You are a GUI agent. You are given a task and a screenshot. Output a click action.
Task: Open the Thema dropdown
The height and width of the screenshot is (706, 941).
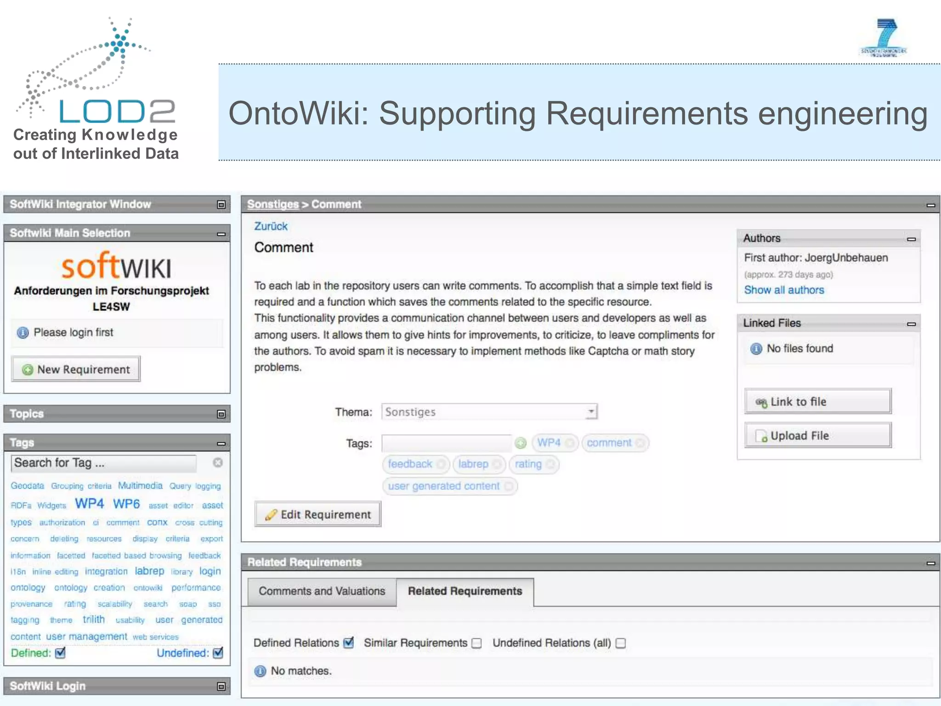tap(489, 412)
